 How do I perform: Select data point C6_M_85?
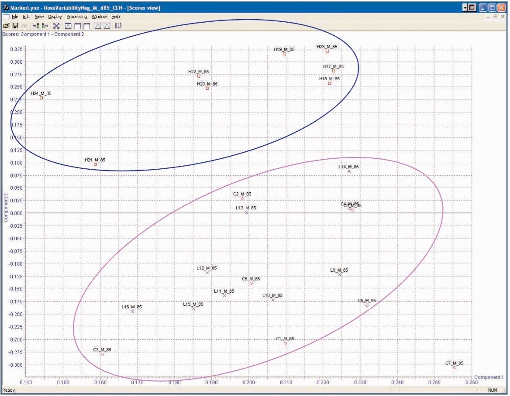point(251,283)
